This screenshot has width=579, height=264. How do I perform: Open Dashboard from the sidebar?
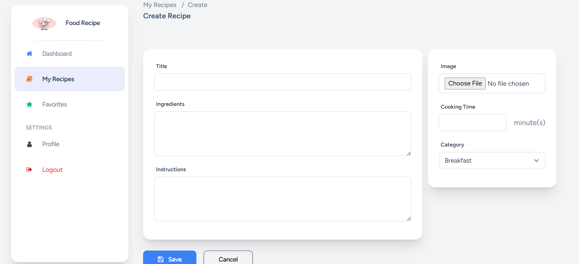(x=57, y=54)
